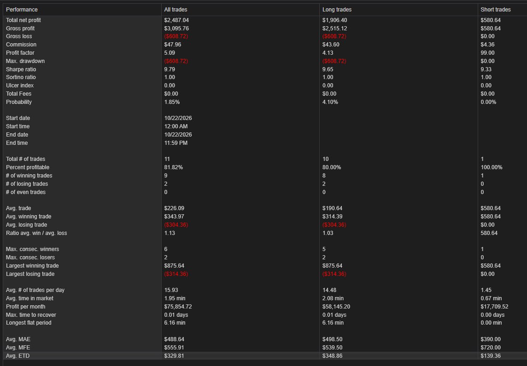This screenshot has width=527, height=366.
Task: Select the $47.96 commission value
Action: coord(174,45)
